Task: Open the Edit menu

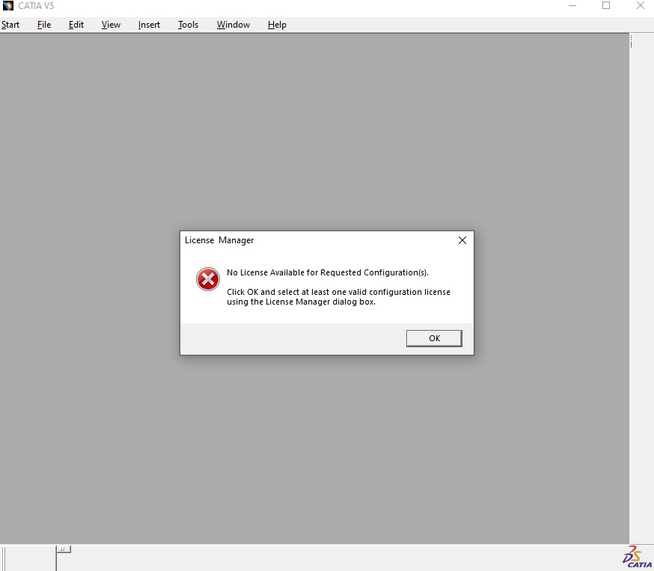Action: pyautogui.click(x=76, y=25)
